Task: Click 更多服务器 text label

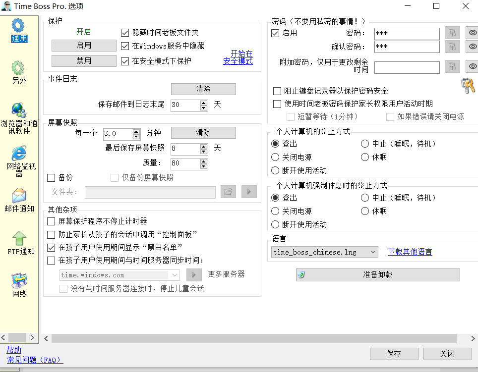Action: [x=226, y=274]
